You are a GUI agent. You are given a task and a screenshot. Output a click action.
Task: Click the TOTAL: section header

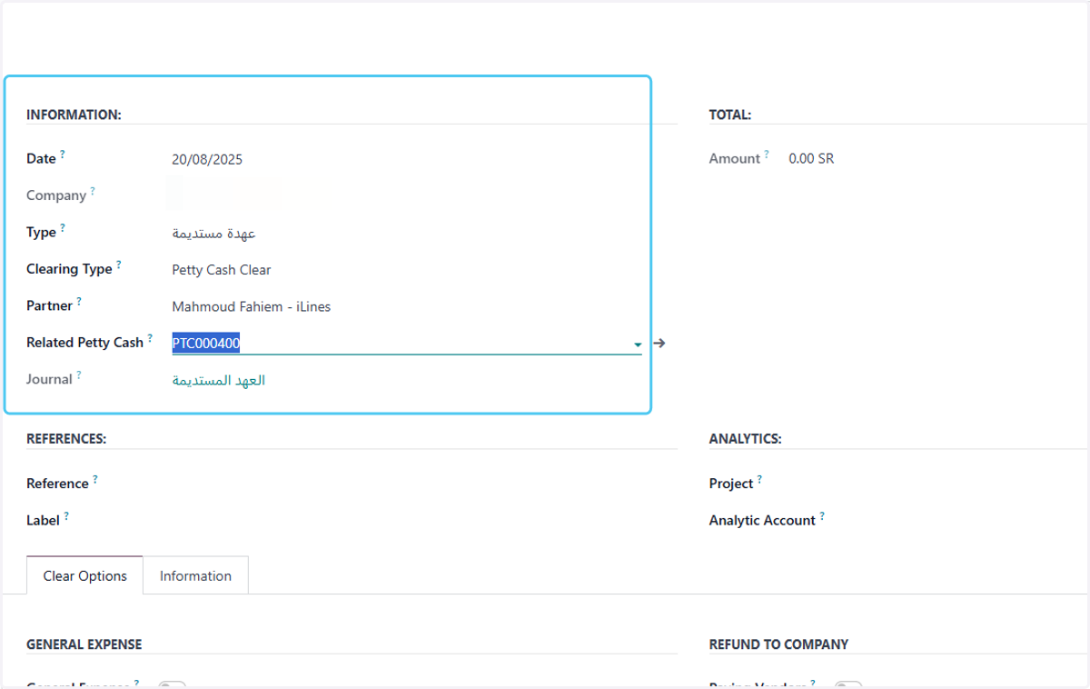click(x=730, y=115)
